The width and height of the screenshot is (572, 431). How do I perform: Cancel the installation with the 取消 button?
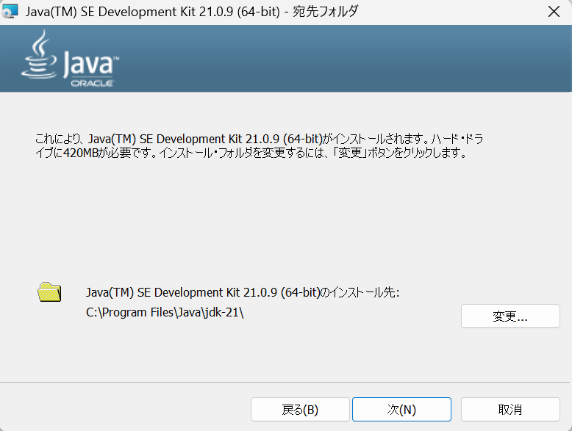tap(510, 410)
